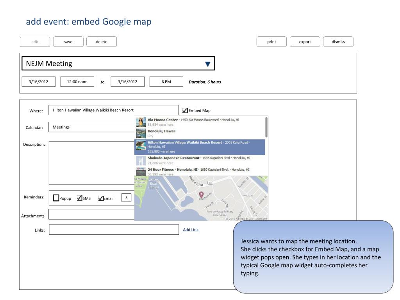400x300 pixels.
Task: Click the reminder number box showing 5
Action: pyautogui.click(x=127, y=198)
